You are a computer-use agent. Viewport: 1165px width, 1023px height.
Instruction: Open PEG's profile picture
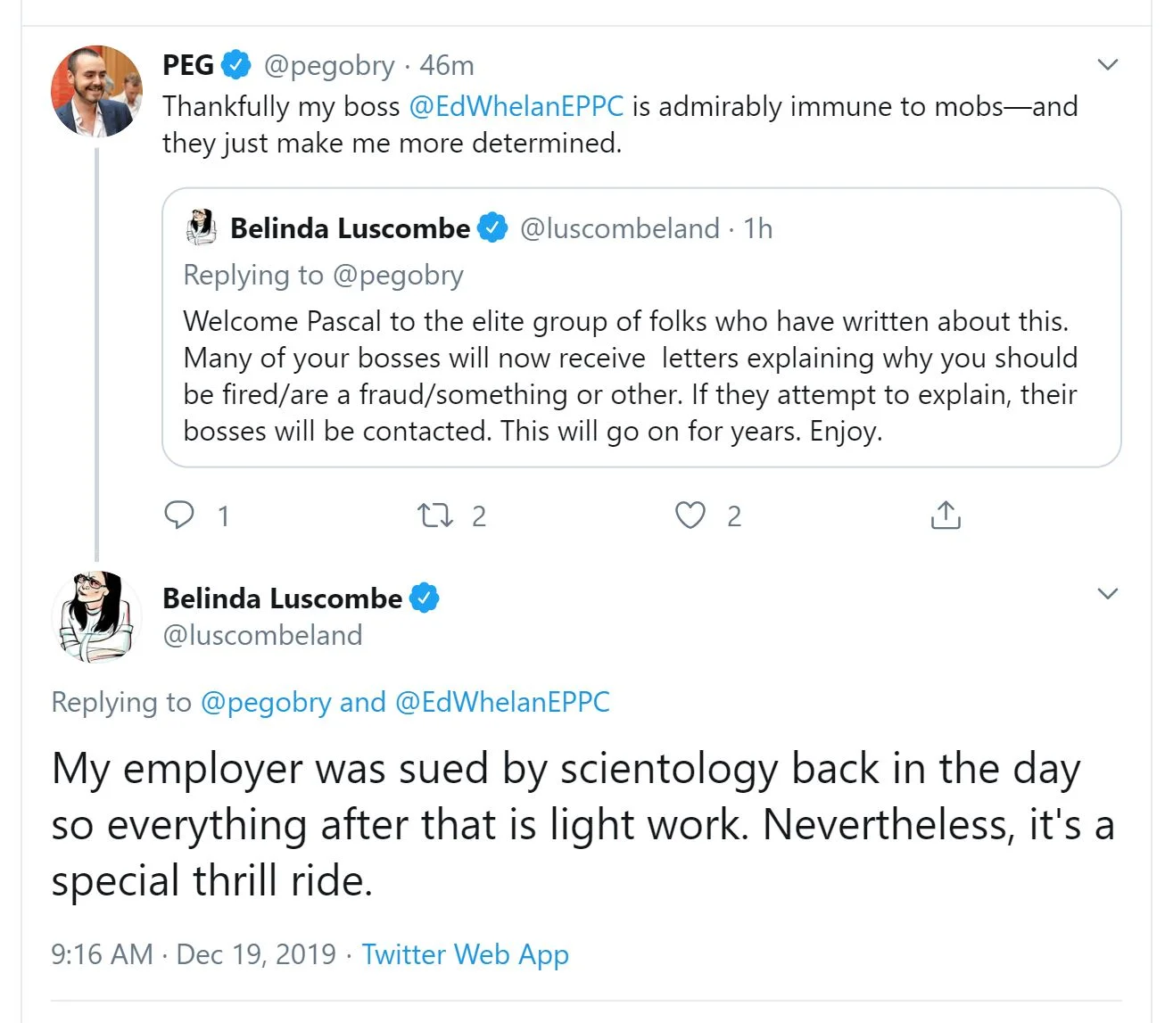pos(96,92)
